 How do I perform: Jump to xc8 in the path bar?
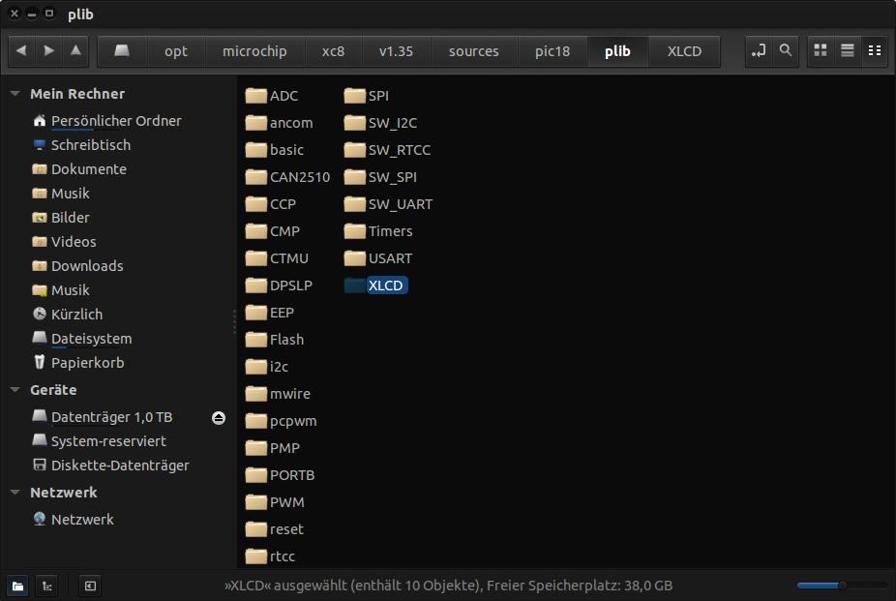[x=333, y=51]
